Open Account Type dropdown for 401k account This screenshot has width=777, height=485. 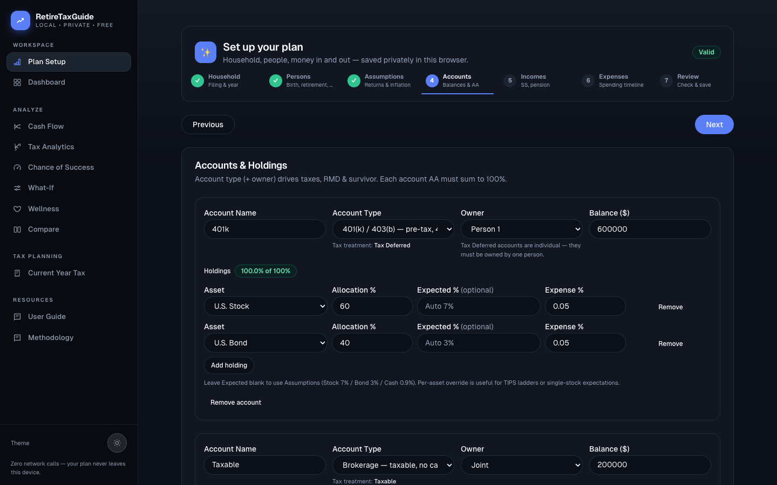393,229
